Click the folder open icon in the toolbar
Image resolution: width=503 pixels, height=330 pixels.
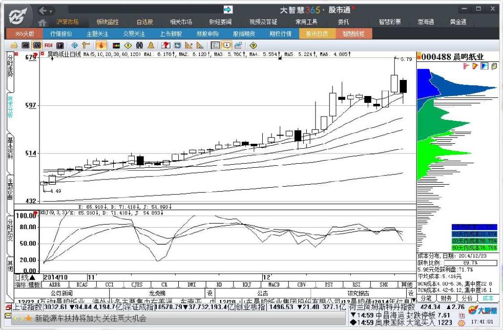[x=14, y=45]
